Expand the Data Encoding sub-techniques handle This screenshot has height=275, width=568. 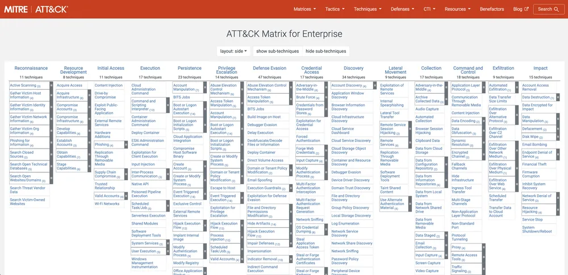pos(483,121)
